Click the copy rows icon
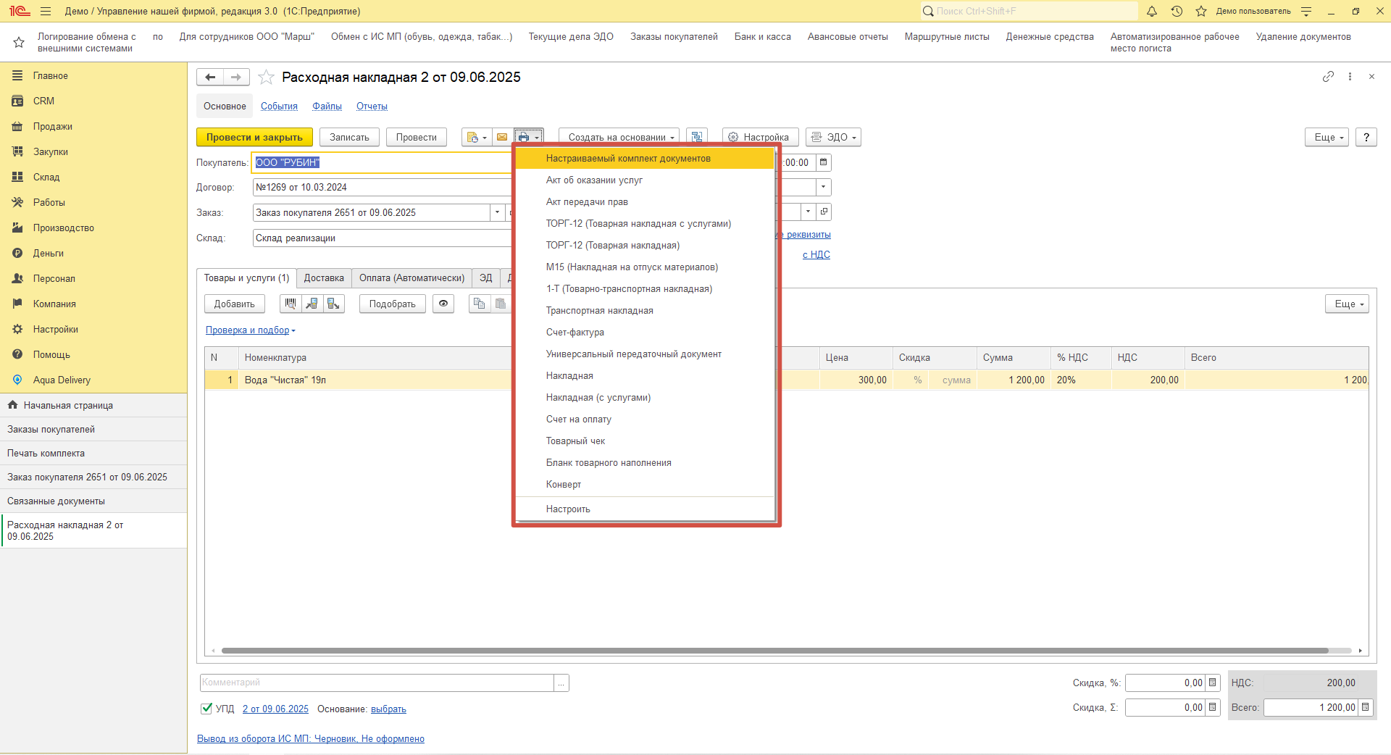1391x755 pixels. click(x=479, y=304)
